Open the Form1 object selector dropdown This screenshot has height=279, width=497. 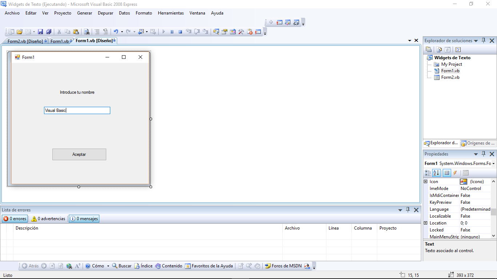(493, 163)
